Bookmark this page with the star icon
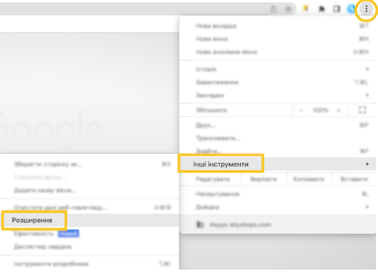This screenshot has width=378, height=272. [288, 9]
